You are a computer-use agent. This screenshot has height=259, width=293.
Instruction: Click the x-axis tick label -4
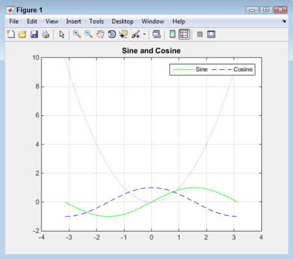pos(41,238)
